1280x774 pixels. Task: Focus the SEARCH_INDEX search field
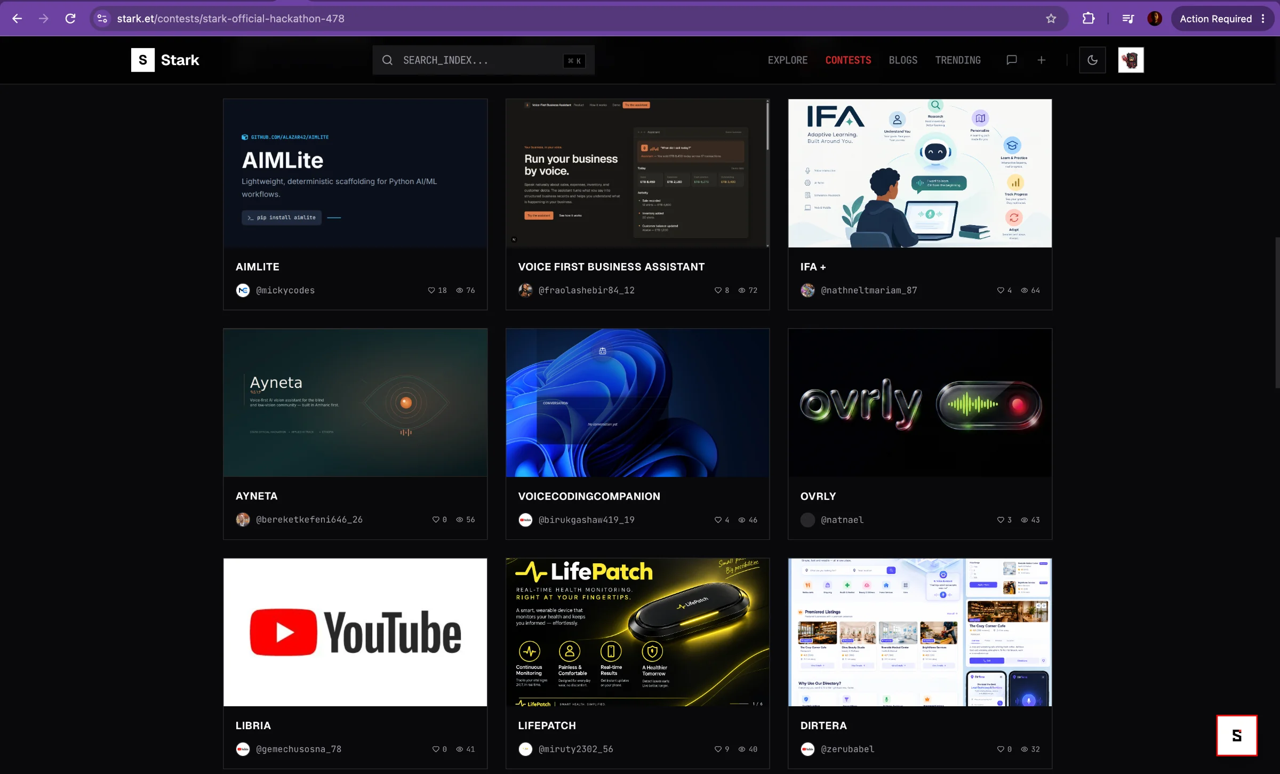(x=483, y=60)
